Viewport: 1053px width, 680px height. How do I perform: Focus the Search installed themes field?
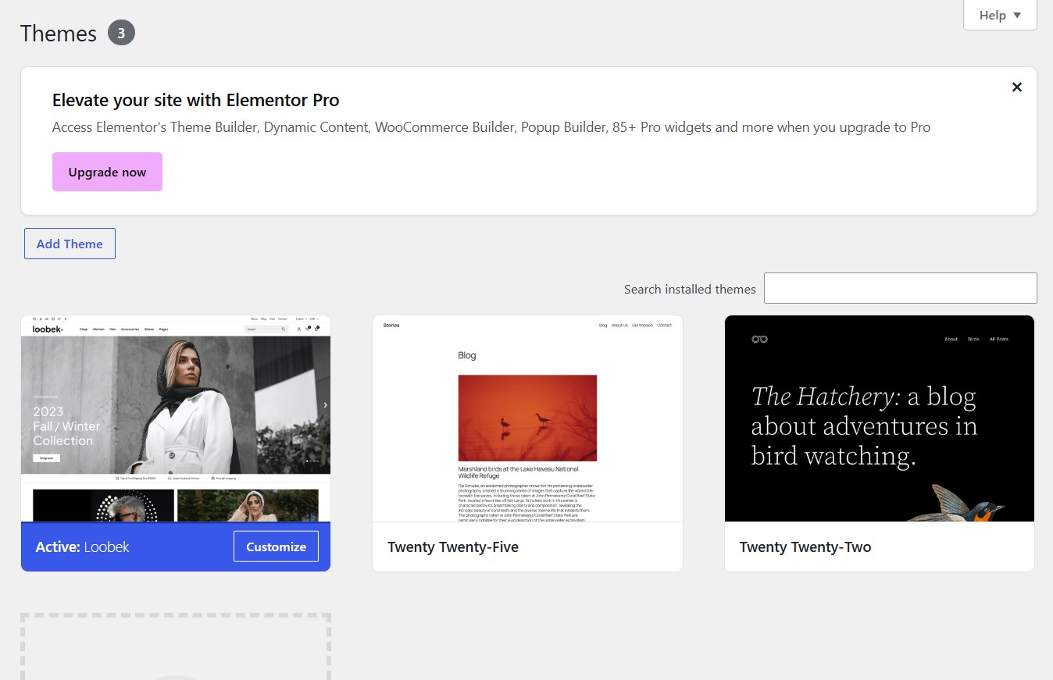[900, 288]
